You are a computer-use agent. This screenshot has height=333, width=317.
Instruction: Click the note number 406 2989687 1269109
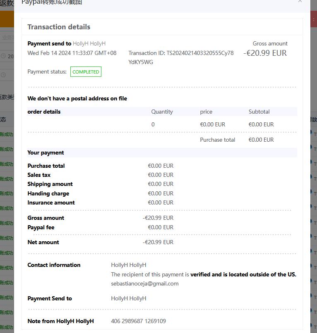coord(138,321)
